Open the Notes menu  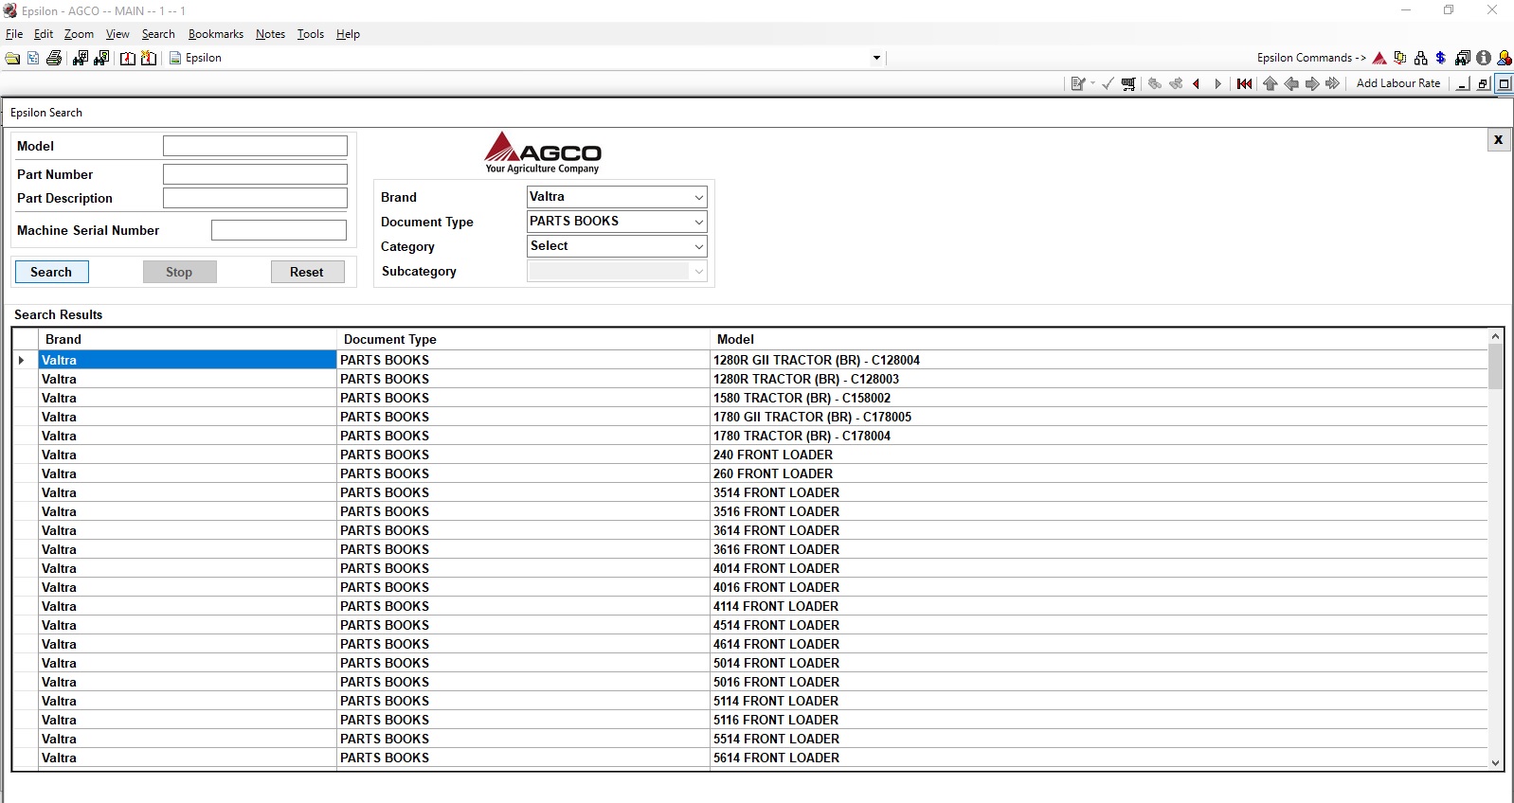click(270, 34)
